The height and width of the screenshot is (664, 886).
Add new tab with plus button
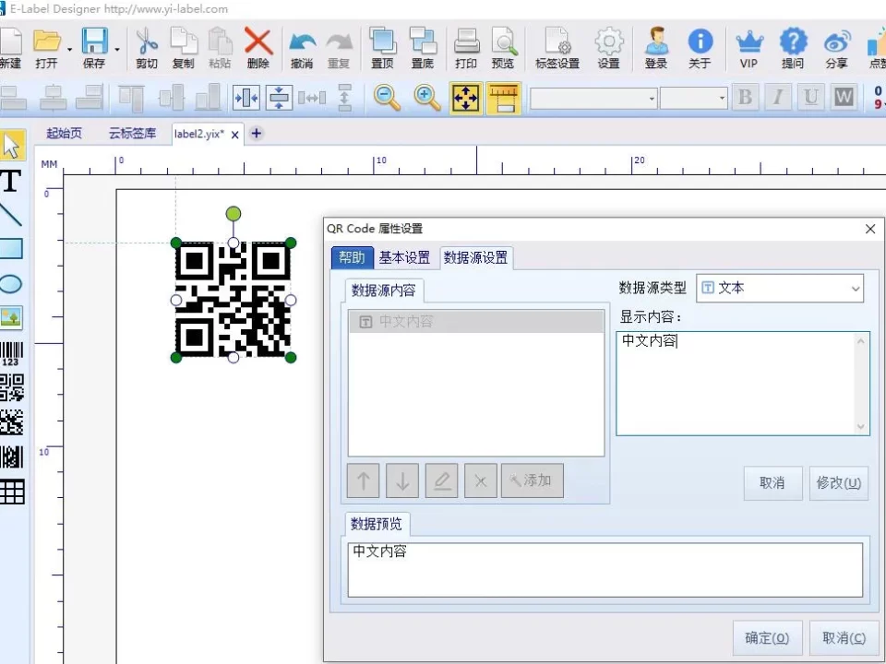point(257,133)
